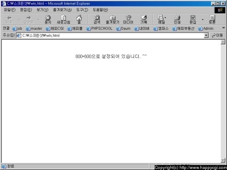Open the Media (미디어) toolbar icon
Viewport: 227px width, 170px height.
pos(128,17)
